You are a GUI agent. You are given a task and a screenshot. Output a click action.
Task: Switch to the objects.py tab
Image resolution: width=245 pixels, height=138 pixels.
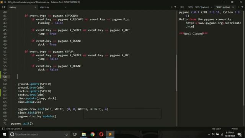pos(44,7)
